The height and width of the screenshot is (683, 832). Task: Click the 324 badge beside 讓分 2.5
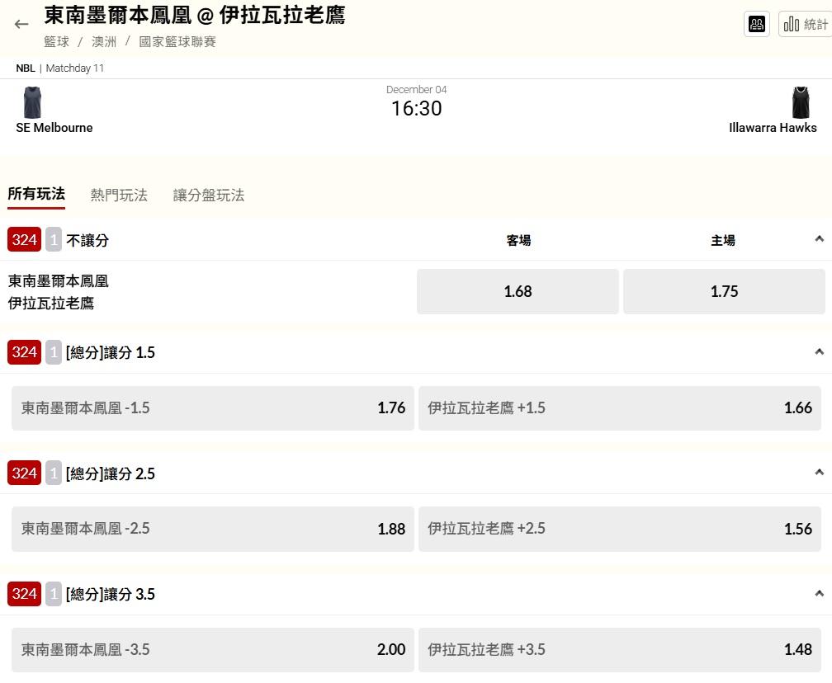click(24, 473)
